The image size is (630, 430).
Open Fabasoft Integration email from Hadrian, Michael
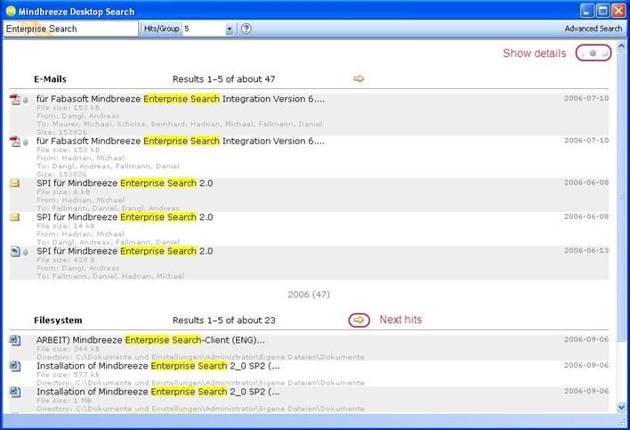(181, 141)
